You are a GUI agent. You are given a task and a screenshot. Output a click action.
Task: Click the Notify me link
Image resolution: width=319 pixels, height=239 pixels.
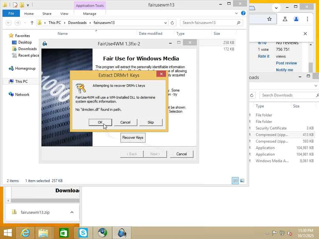(x=284, y=70)
